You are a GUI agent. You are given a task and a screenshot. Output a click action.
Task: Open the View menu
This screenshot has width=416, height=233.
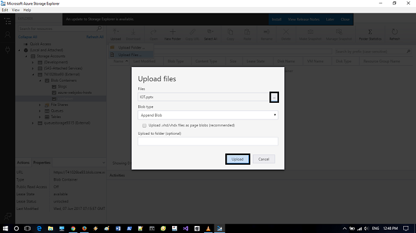click(x=15, y=10)
